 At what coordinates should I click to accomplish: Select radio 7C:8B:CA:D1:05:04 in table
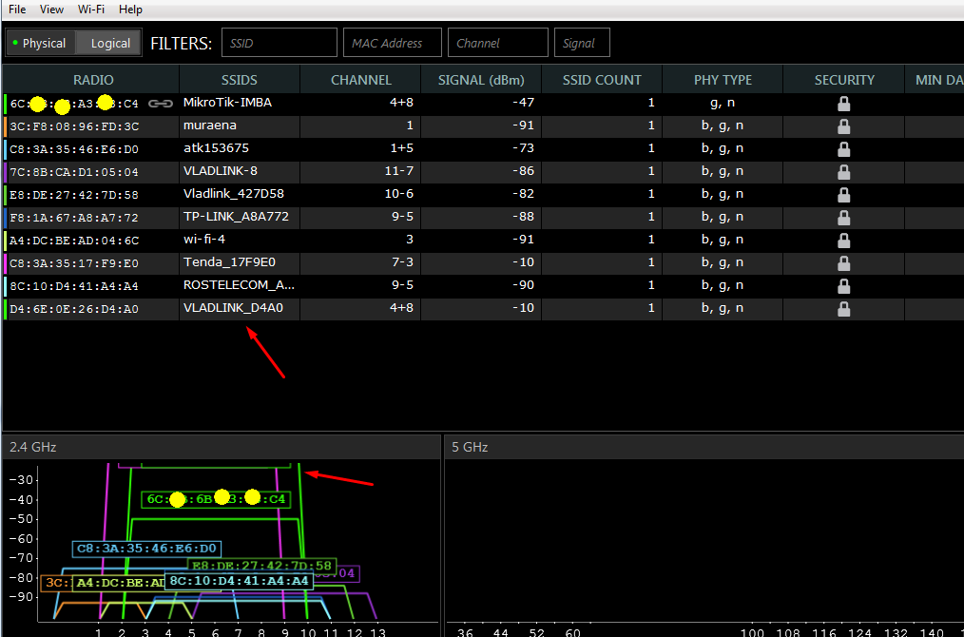click(74, 173)
